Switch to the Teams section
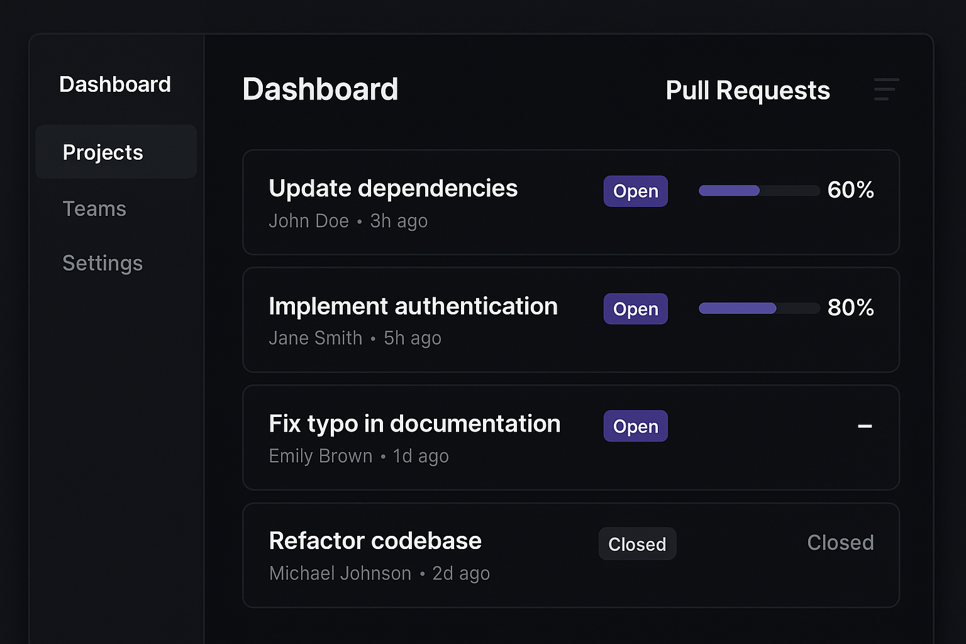 [x=94, y=208]
